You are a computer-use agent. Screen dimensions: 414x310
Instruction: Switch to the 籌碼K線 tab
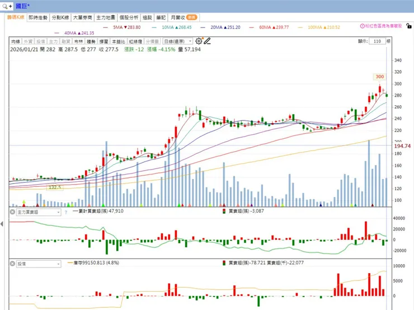(x=16, y=17)
